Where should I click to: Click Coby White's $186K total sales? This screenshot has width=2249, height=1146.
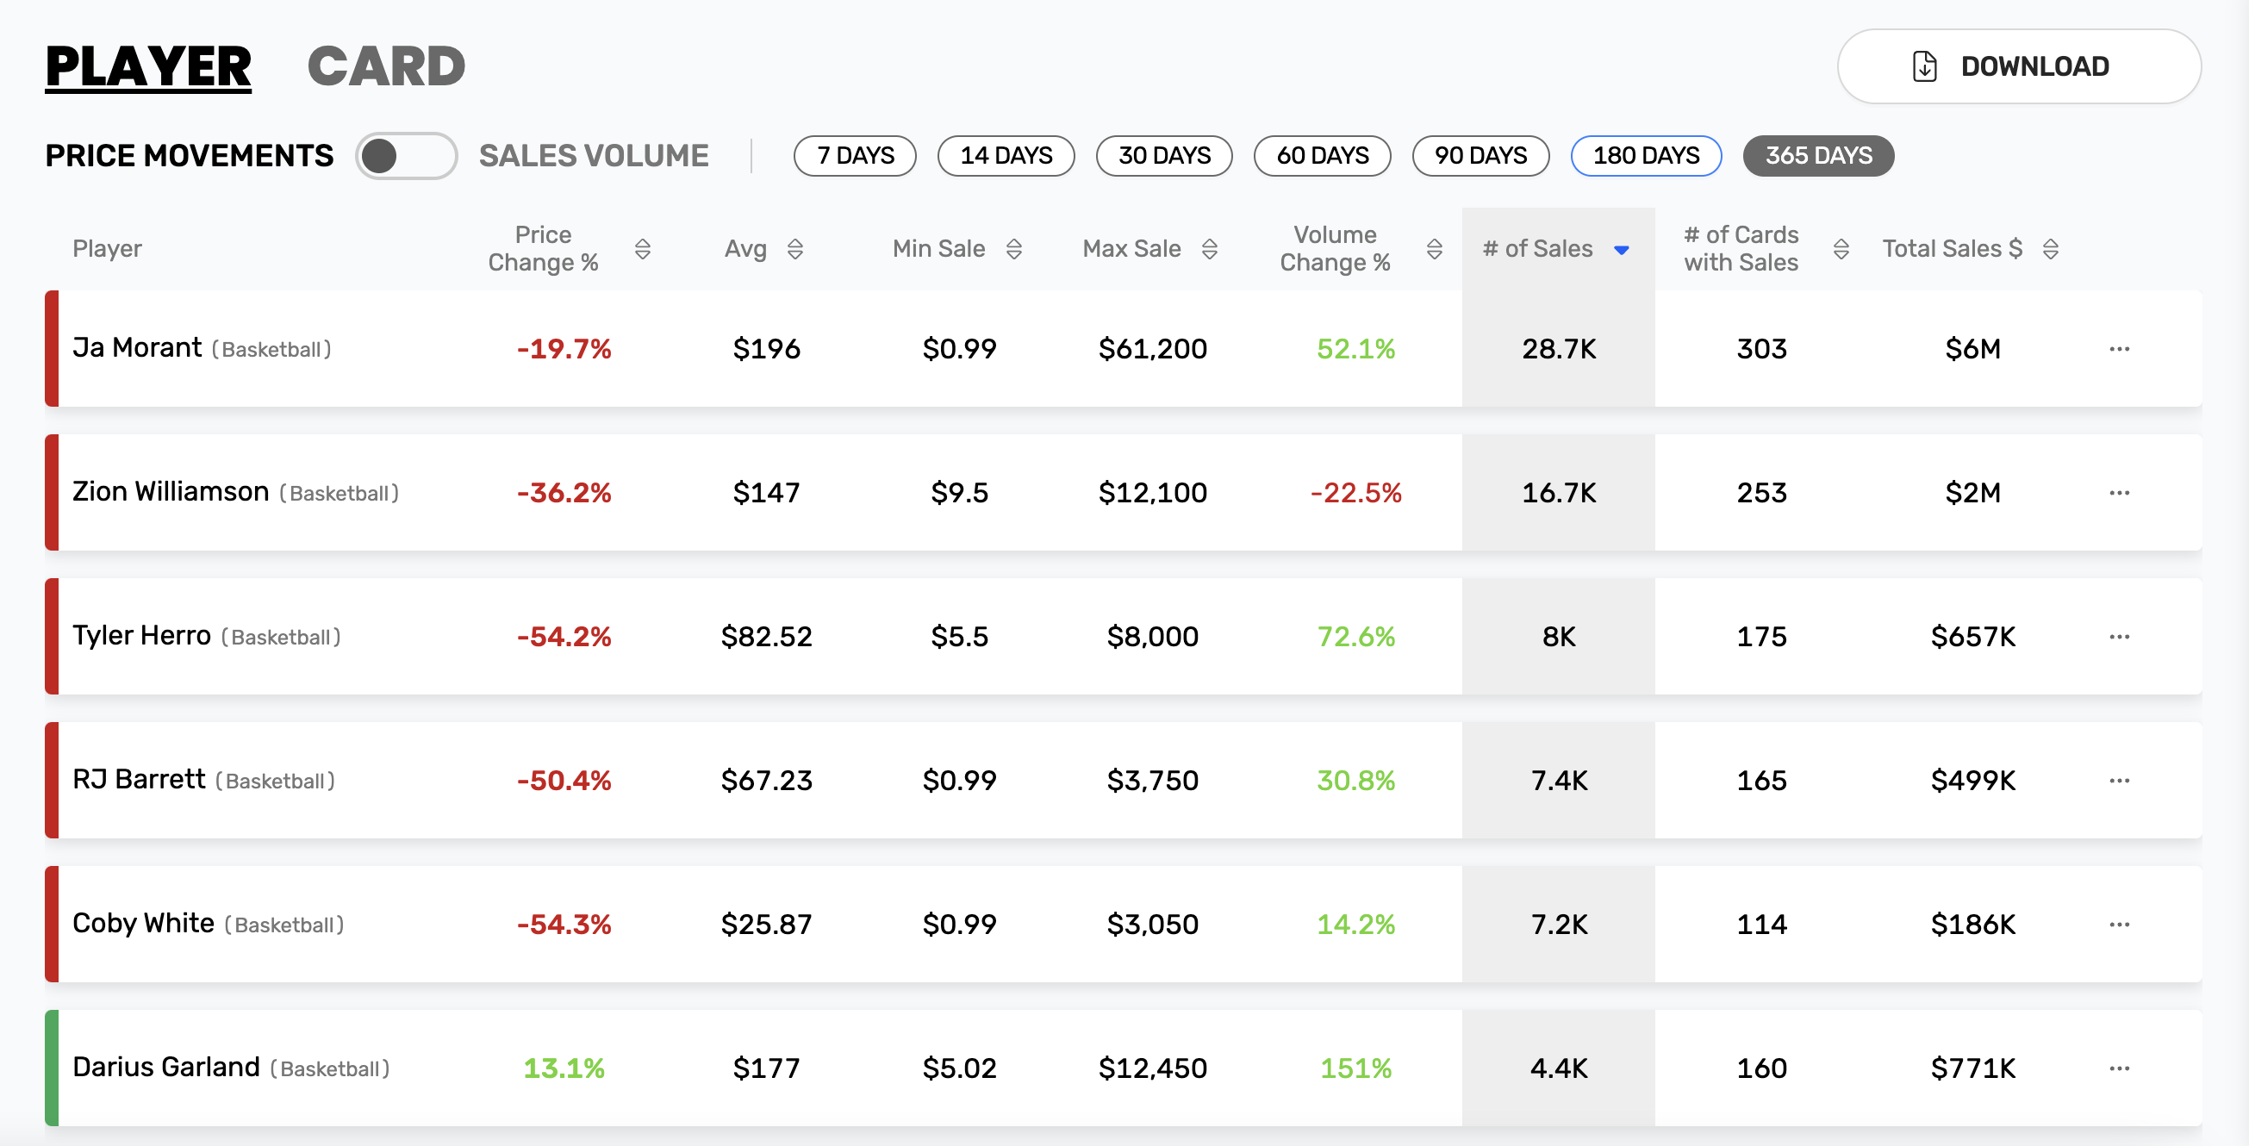pyautogui.click(x=1973, y=925)
